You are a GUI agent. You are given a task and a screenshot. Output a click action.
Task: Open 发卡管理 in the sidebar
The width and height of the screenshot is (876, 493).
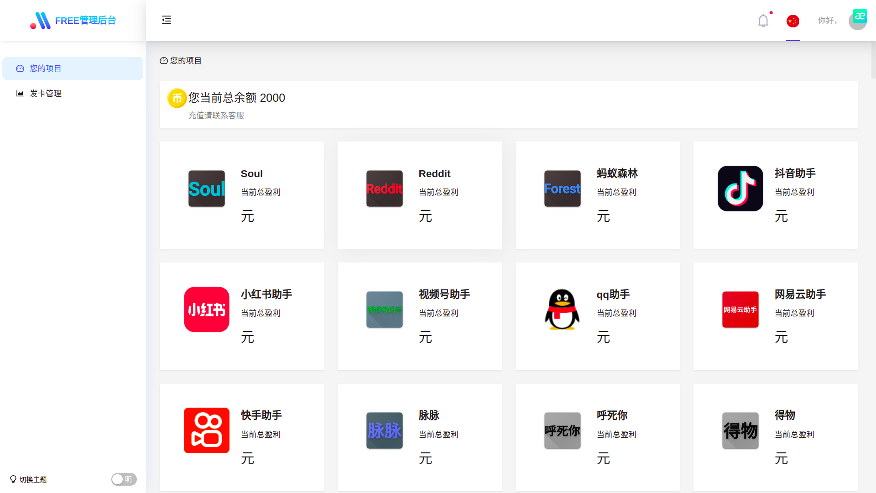[x=73, y=94]
